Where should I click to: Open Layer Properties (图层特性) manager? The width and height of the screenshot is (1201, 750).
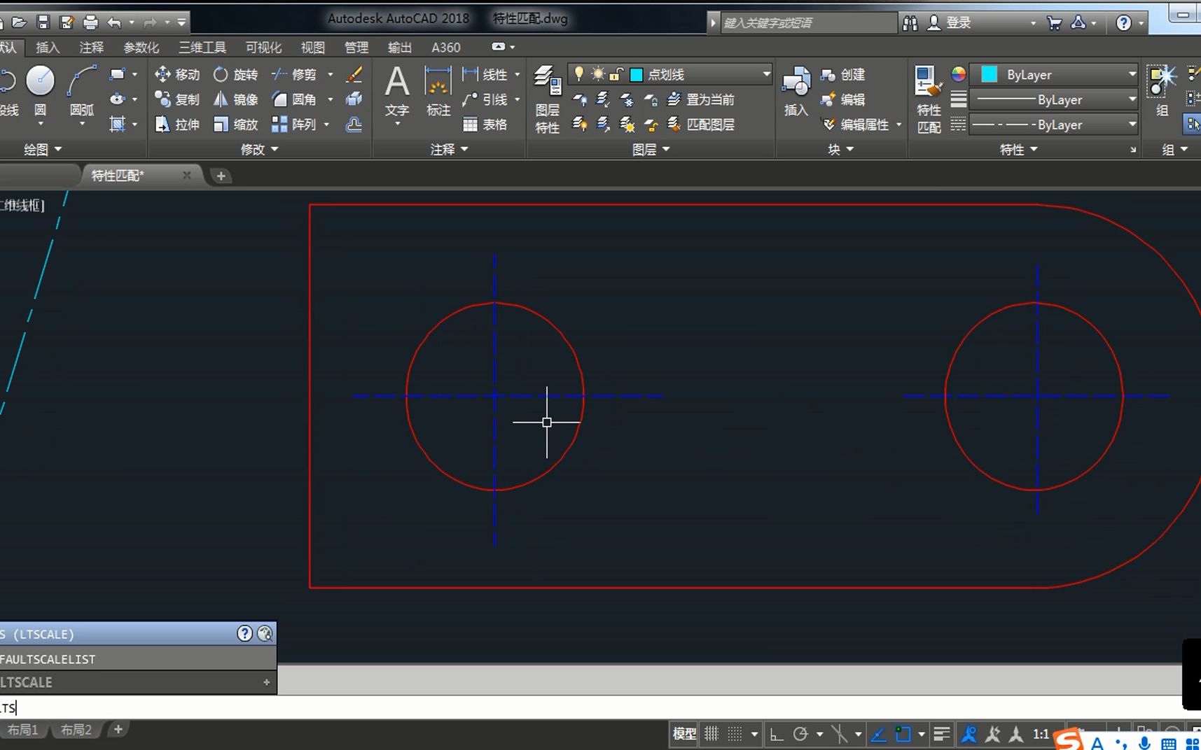pos(547,98)
